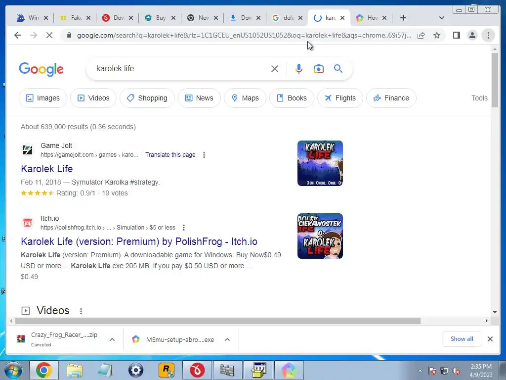506x380 pixels.
Task: Clear the Google search box
Action: click(x=275, y=69)
